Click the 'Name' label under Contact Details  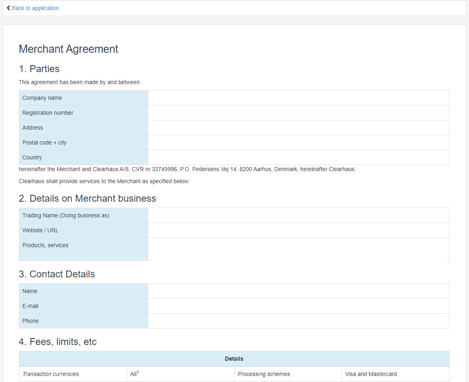coord(30,291)
